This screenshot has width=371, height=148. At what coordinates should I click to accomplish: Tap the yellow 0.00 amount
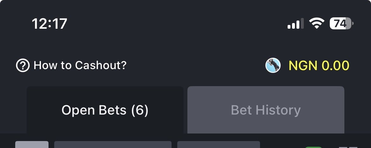[x=335, y=66]
